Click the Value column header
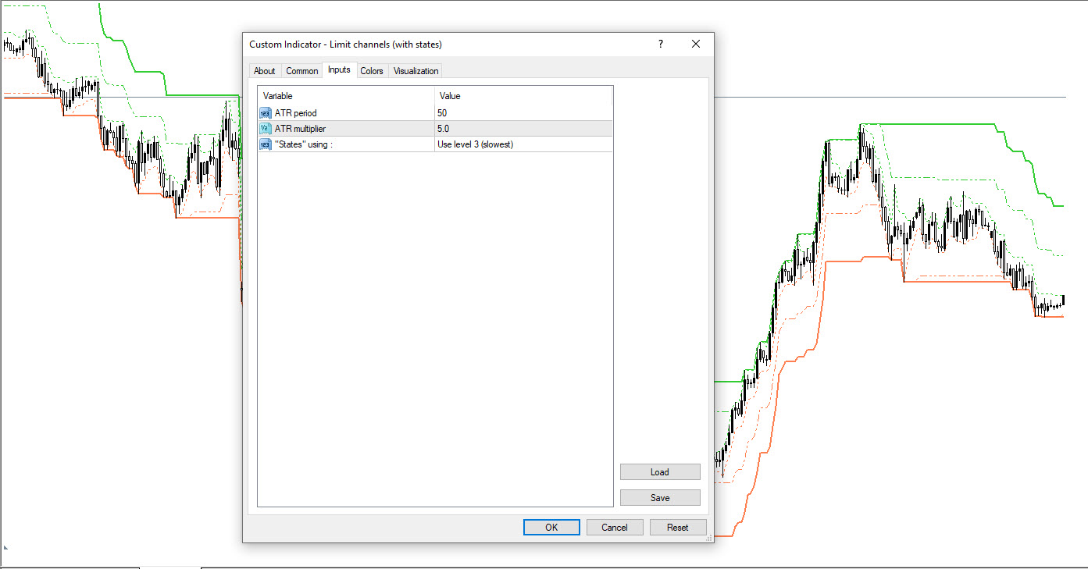 (x=523, y=96)
